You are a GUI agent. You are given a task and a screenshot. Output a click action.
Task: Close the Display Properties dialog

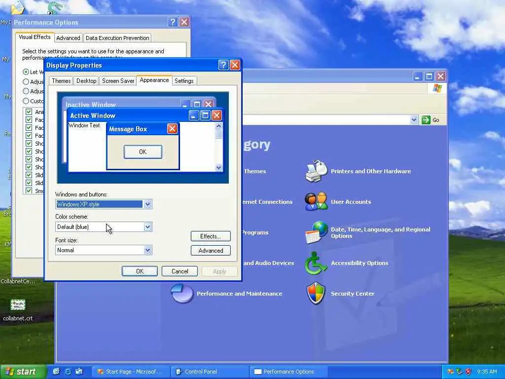[235, 65]
